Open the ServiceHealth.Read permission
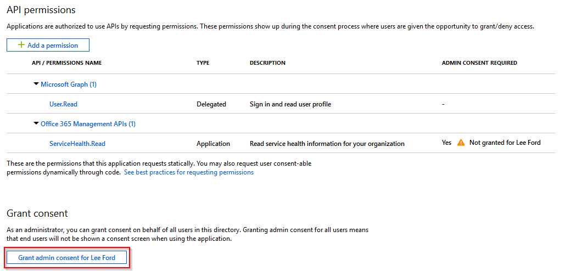Image resolution: width=566 pixels, height=271 pixels. pyautogui.click(x=77, y=144)
